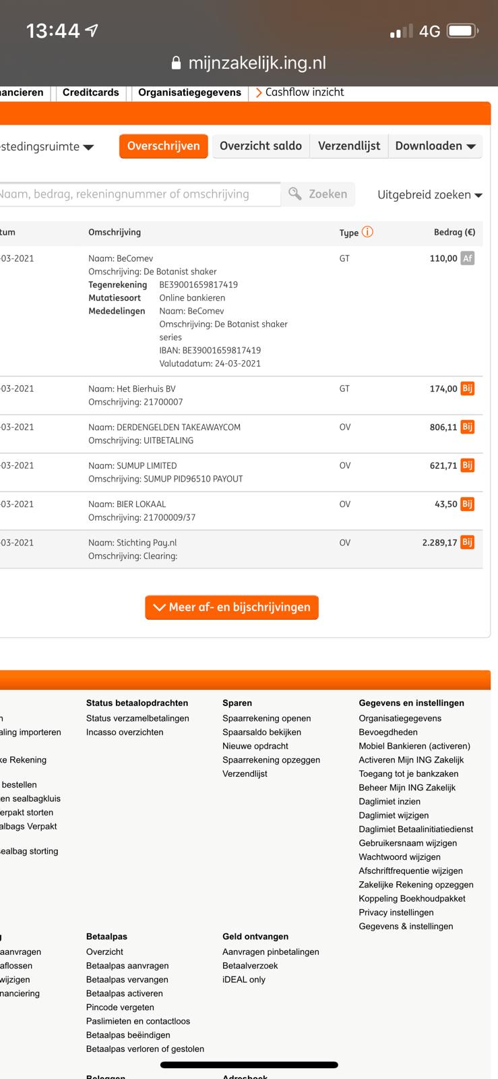Click the Bij badge on Het Bierhuis BV row
This screenshot has width=498, height=1079.
467,388
